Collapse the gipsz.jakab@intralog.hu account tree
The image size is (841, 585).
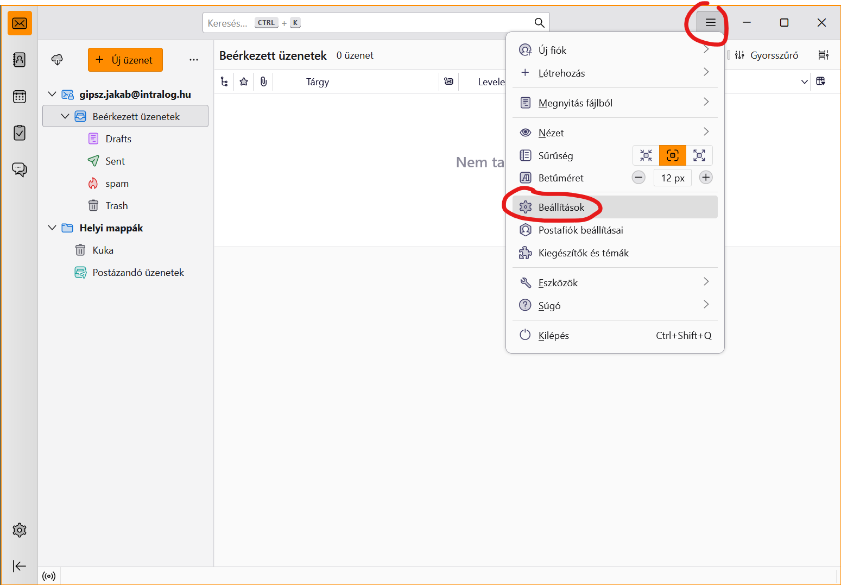point(52,95)
